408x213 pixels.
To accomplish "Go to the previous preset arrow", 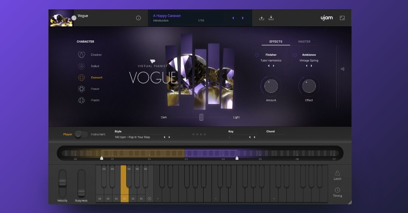I will pyautogui.click(x=233, y=18).
